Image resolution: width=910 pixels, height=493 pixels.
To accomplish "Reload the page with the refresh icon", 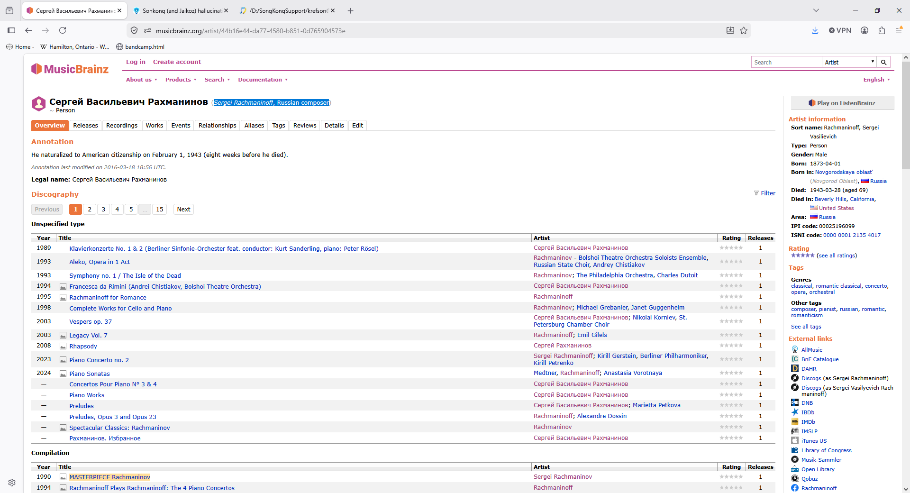I will [63, 30].
